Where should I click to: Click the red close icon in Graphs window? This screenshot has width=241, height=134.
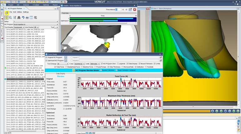click(x=135, y=10)
